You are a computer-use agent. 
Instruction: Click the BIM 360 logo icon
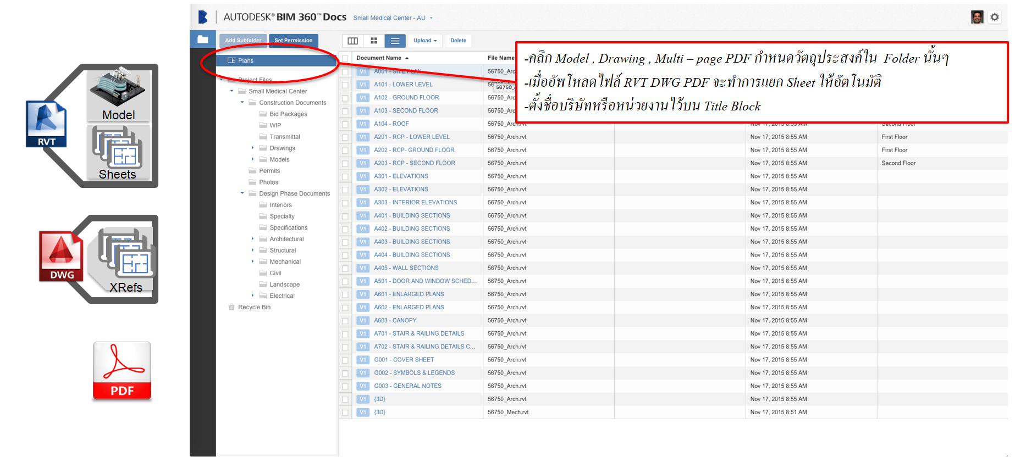[203, 17]
